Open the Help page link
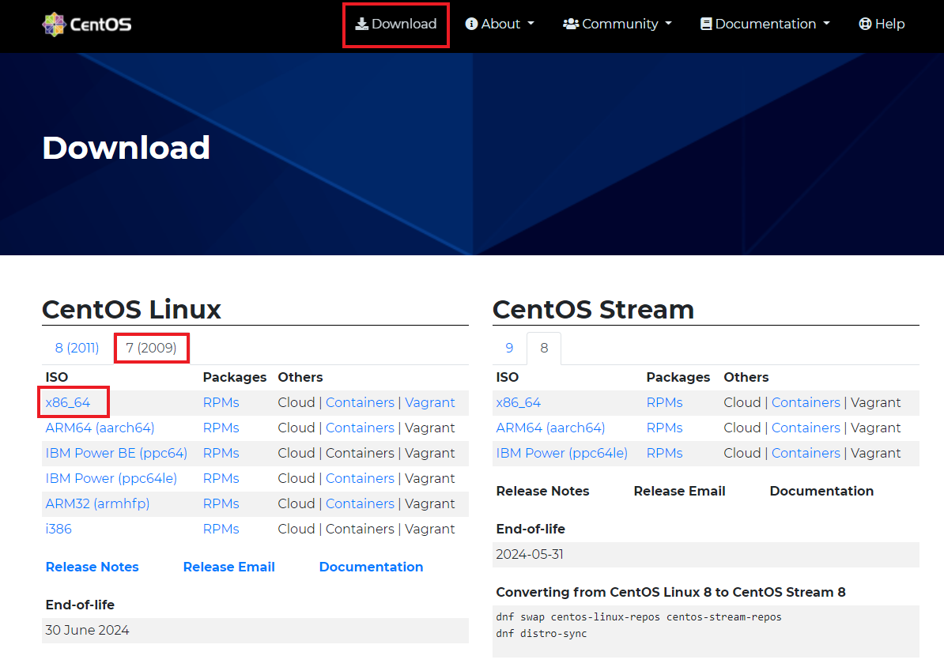944x671 pixels. [882, 24]
